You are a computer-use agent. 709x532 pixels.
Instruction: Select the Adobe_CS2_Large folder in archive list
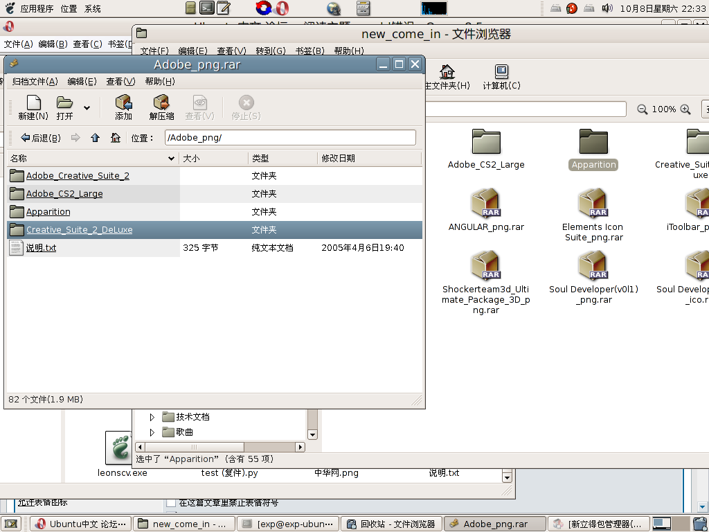pyautogui.click(x=215, y=194)
